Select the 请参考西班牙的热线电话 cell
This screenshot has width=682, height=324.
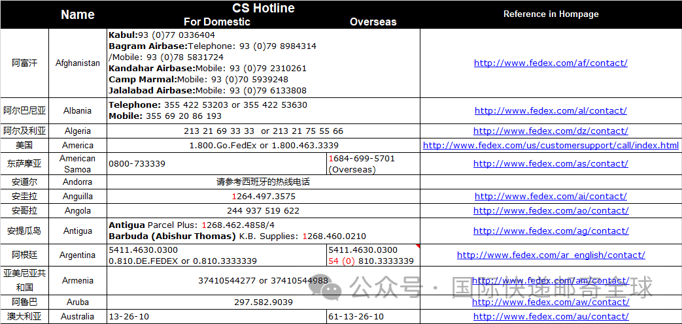point(263,182)
